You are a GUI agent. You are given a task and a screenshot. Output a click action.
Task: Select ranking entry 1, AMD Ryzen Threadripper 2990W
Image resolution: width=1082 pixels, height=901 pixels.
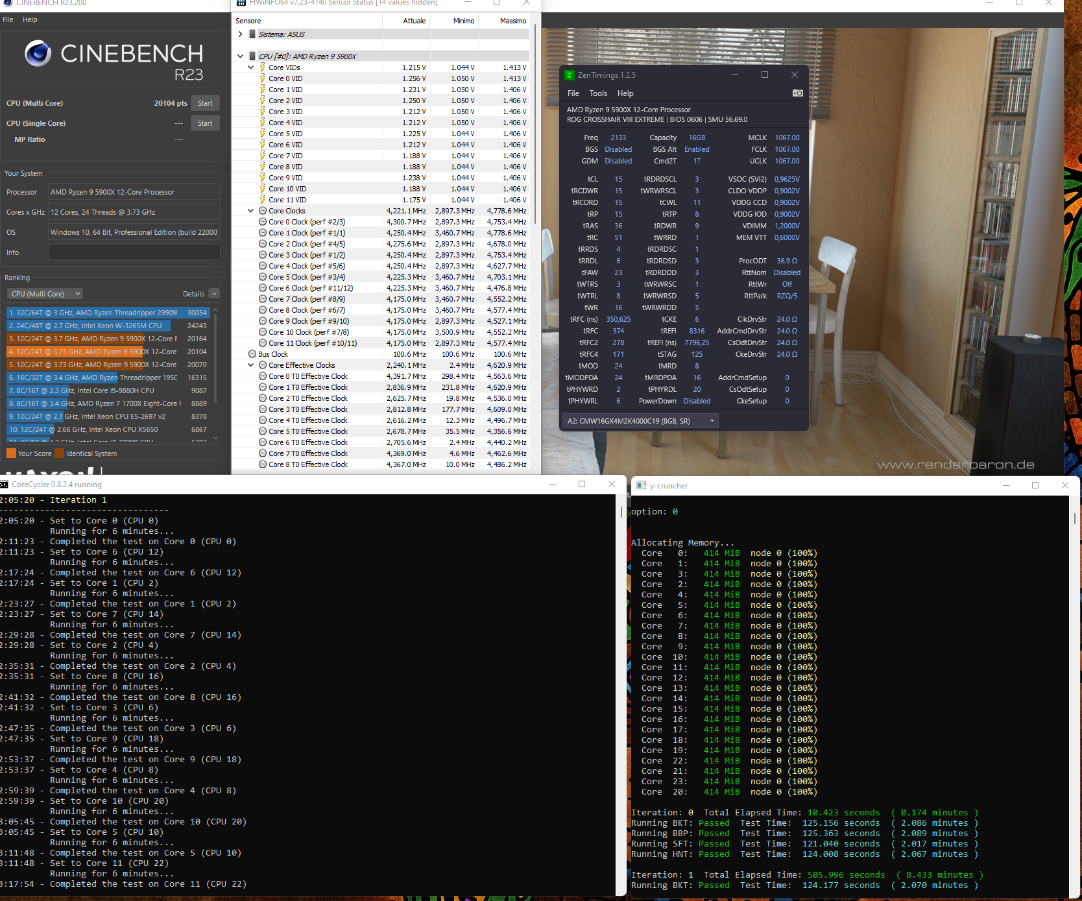(x=108, y=313)
